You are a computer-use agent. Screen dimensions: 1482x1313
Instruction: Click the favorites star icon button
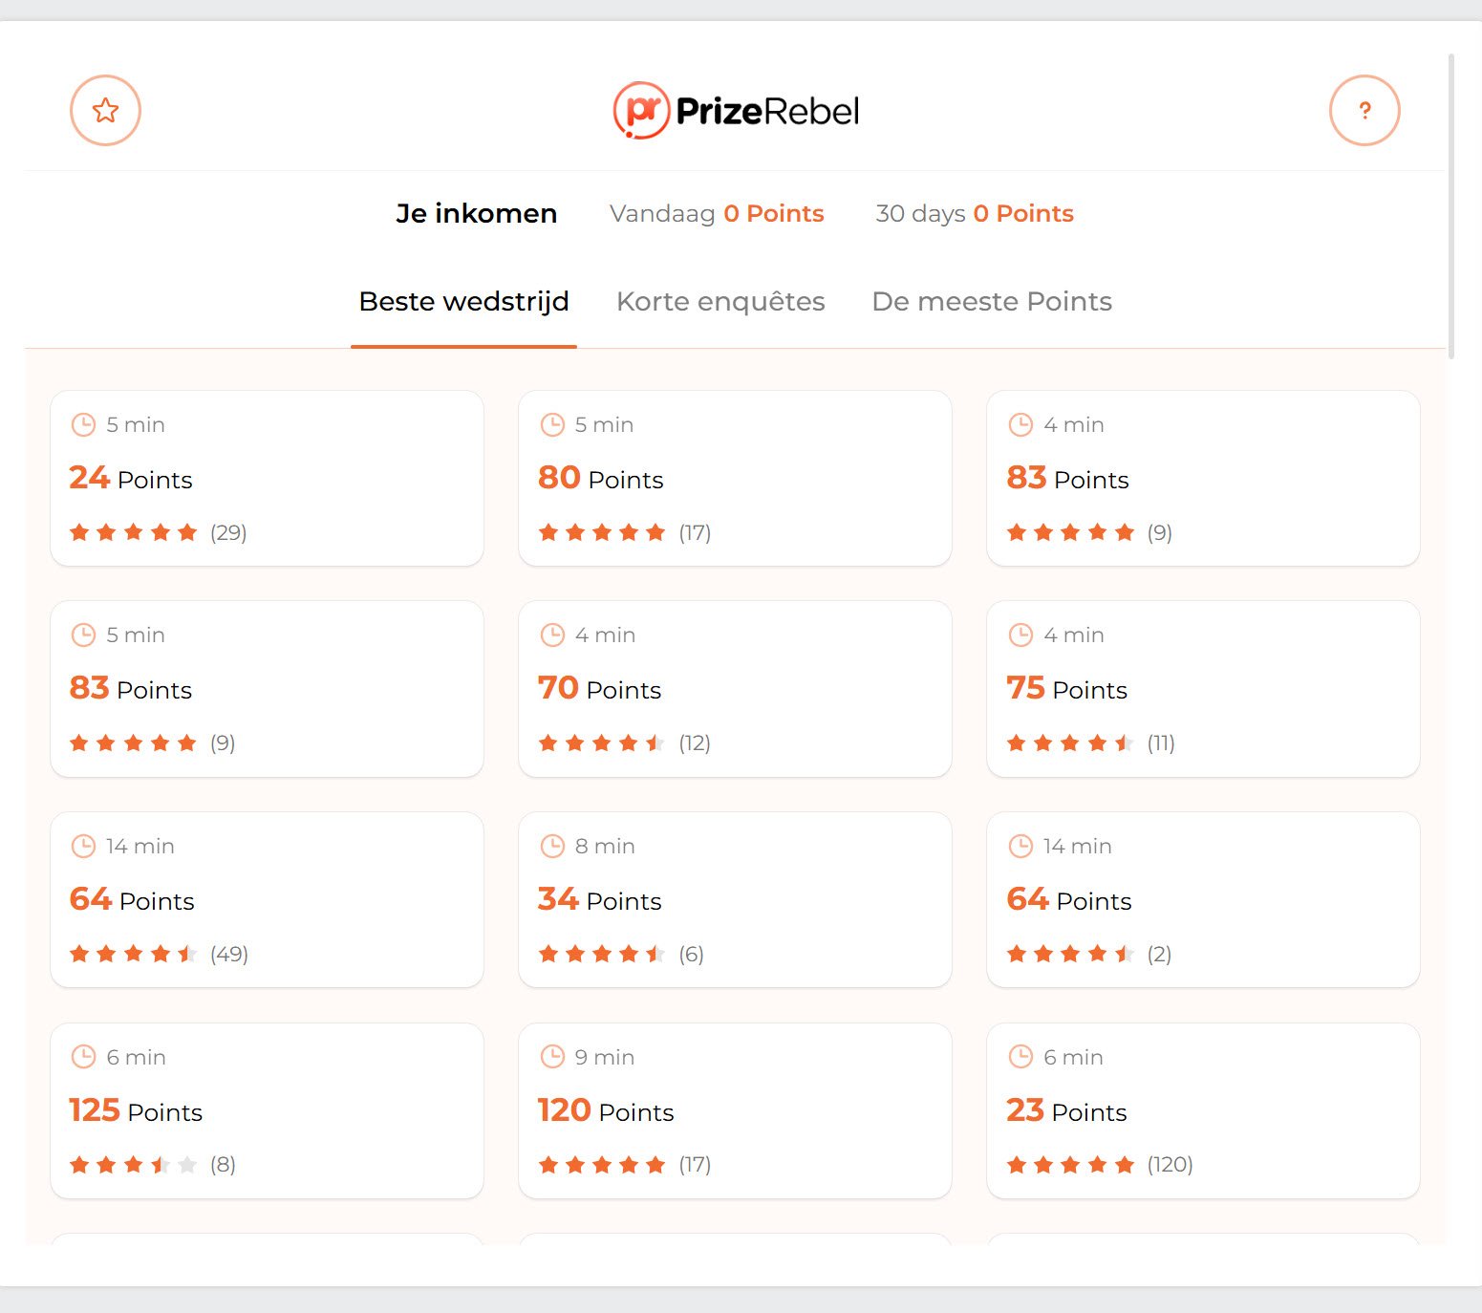(x=105, y=111)
